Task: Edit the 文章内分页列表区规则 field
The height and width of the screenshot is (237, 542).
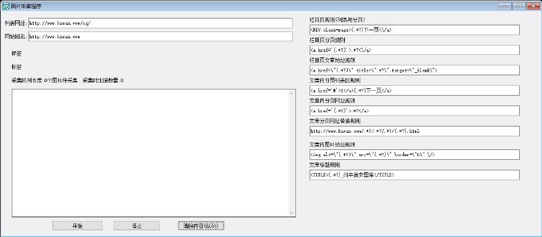Action: tap(415, 90)
